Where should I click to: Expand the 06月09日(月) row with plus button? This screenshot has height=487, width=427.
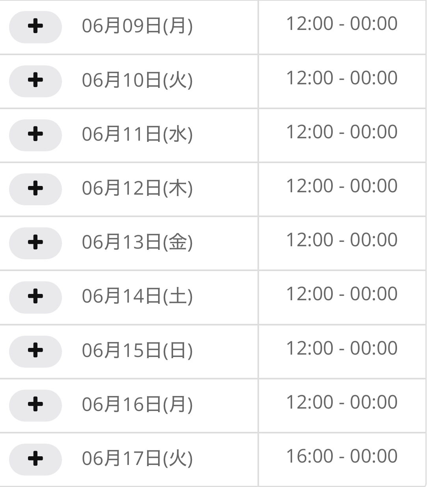(x=35, y=27)
